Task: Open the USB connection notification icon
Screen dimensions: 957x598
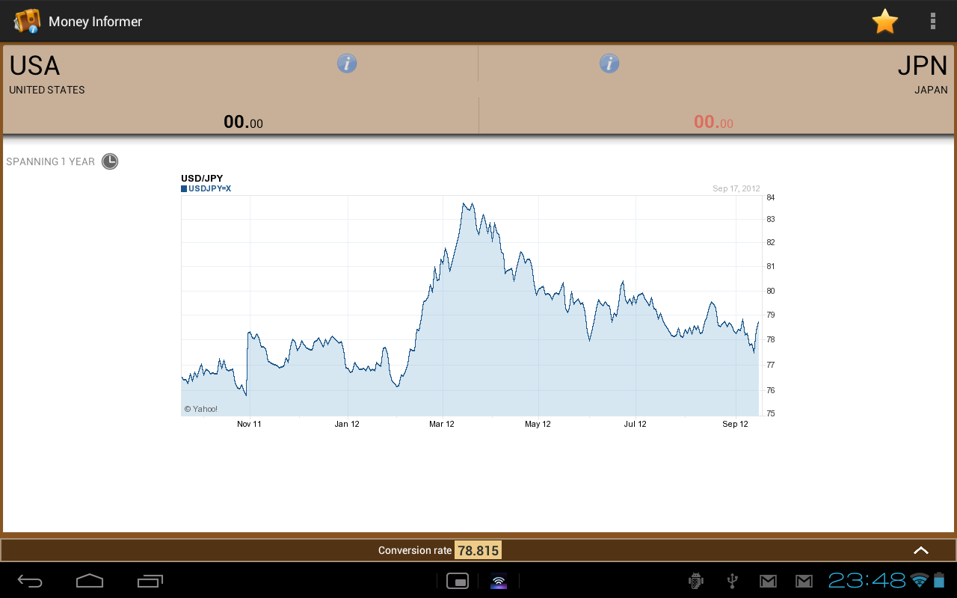Action: (733, 581)
